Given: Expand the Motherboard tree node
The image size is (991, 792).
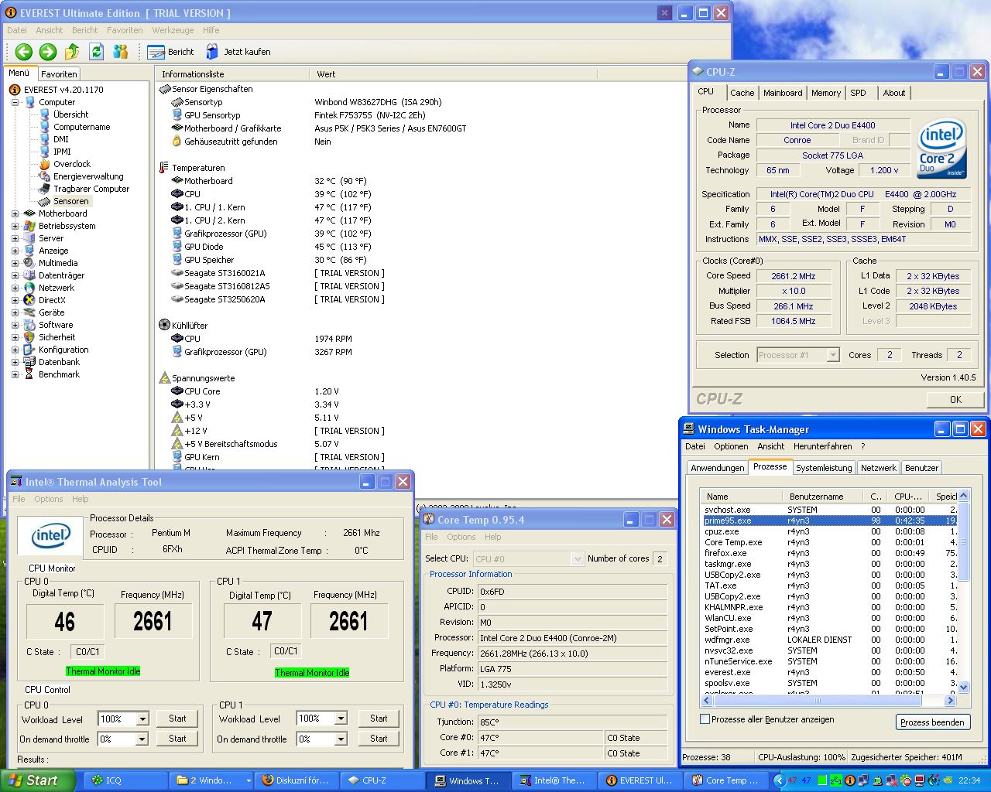Looking at the screenshot, I should coord(15,213).
